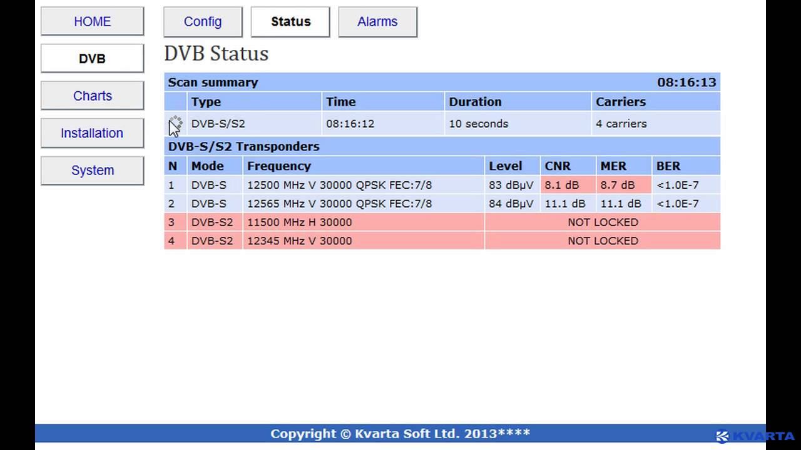
Task: Select the Status tab
Action: [x=290, y=22]
